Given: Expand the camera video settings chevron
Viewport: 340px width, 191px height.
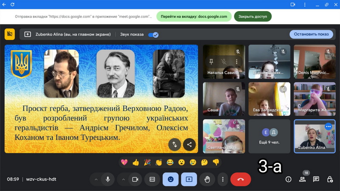Looking at the screenshot, I should (x=123, y=180).
